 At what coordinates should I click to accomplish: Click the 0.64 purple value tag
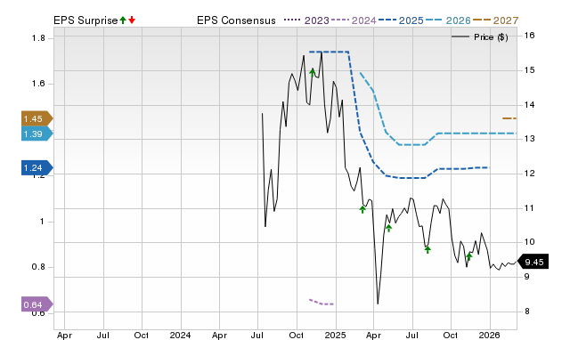(37, 304)
